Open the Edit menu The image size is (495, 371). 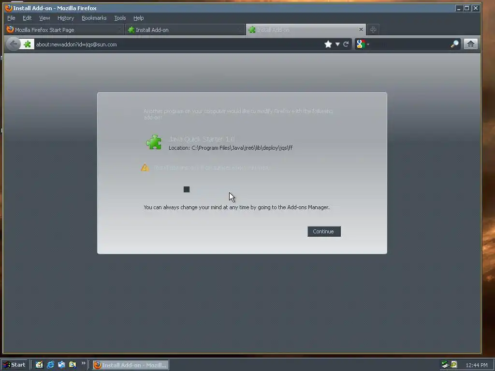[x=27, y=18]
